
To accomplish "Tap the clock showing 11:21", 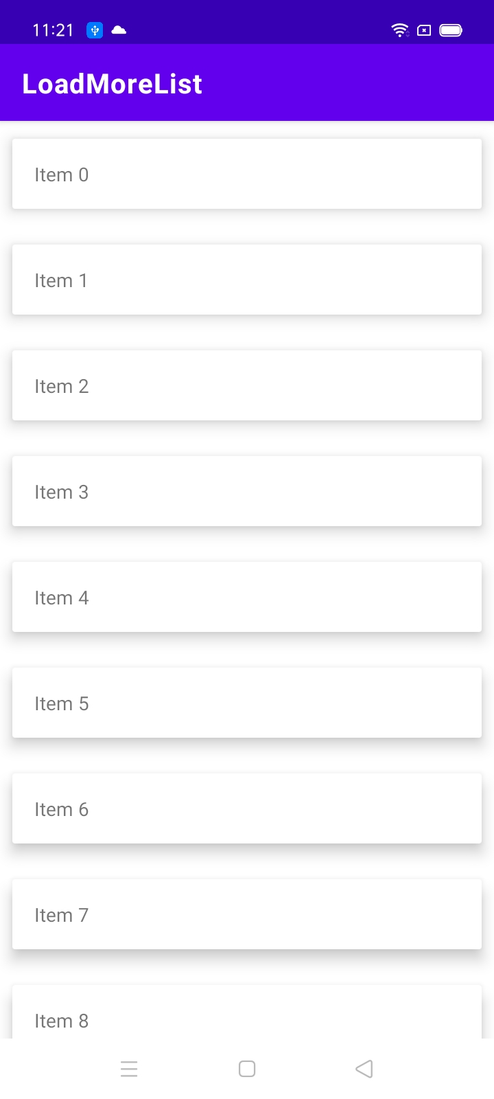I will pyautogui.click(x=53, y=30).
